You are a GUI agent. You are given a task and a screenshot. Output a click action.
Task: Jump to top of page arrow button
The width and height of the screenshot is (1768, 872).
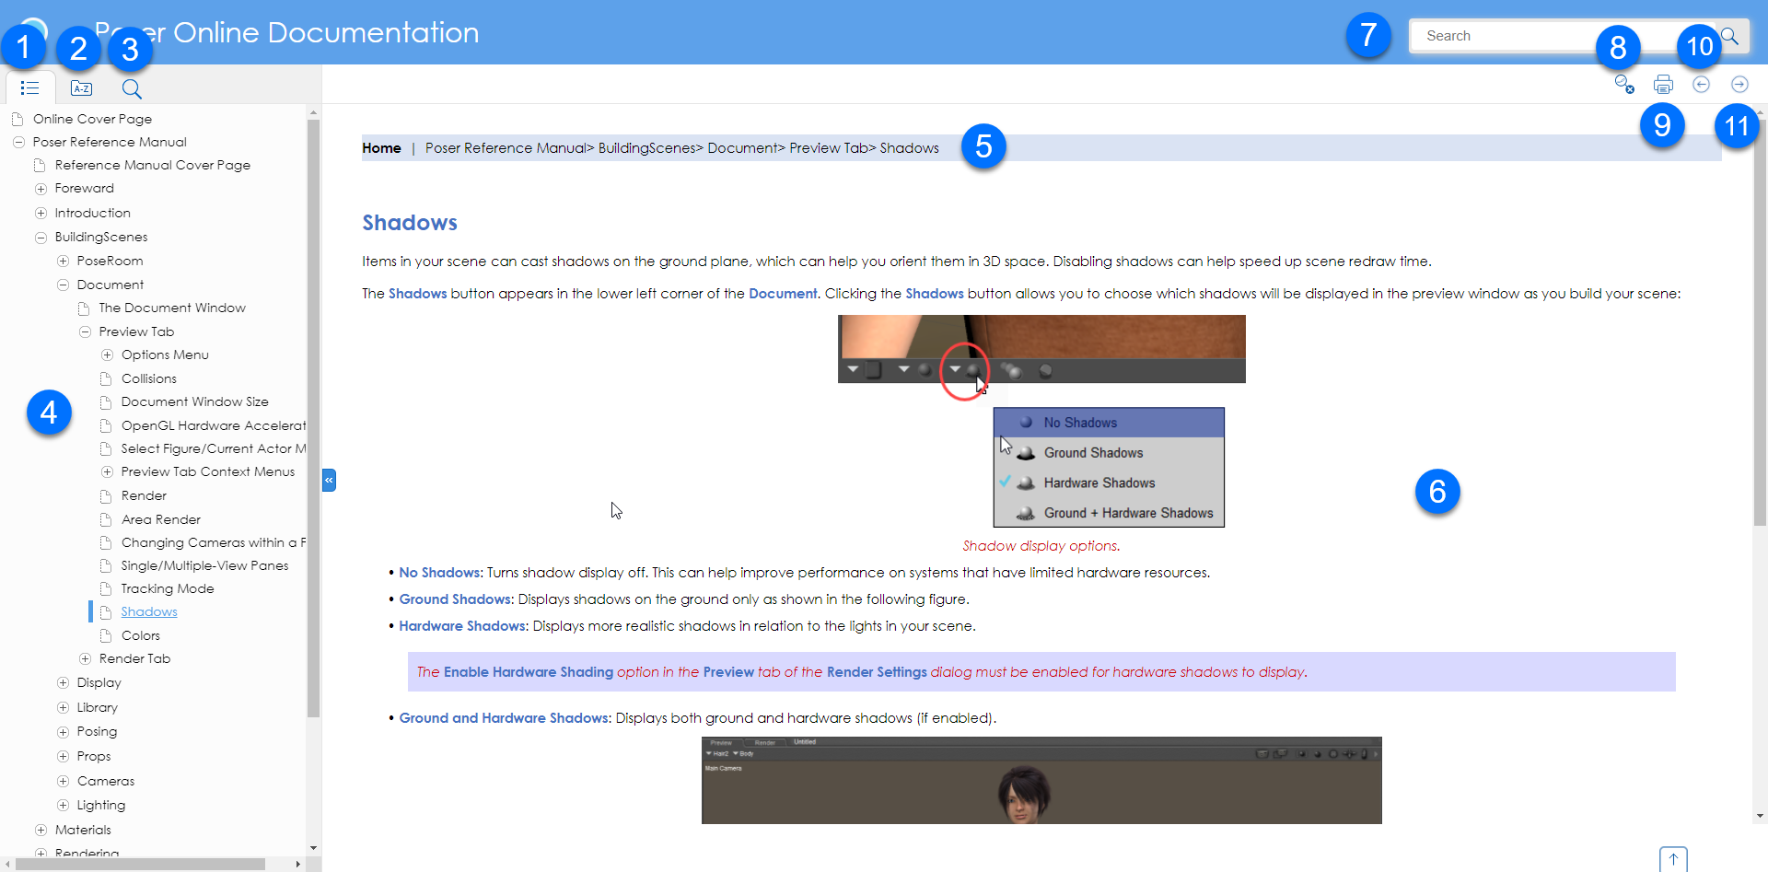coord(1673,859)
